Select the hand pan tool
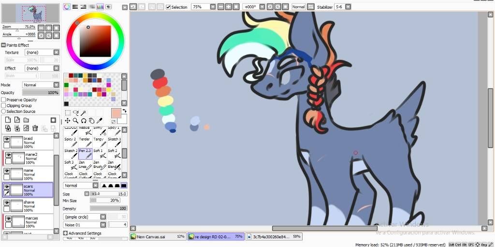 91,121
